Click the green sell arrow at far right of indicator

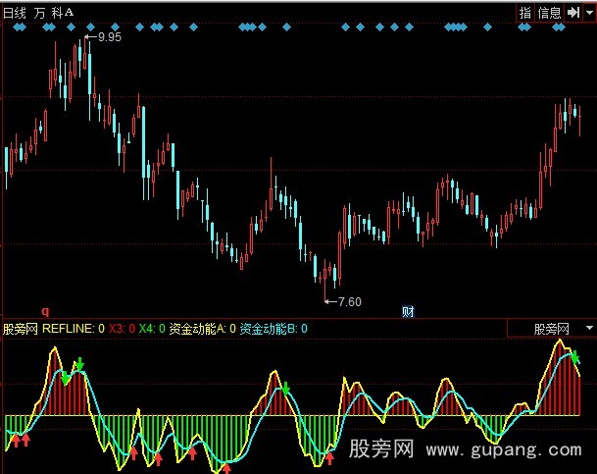[576, 358]
